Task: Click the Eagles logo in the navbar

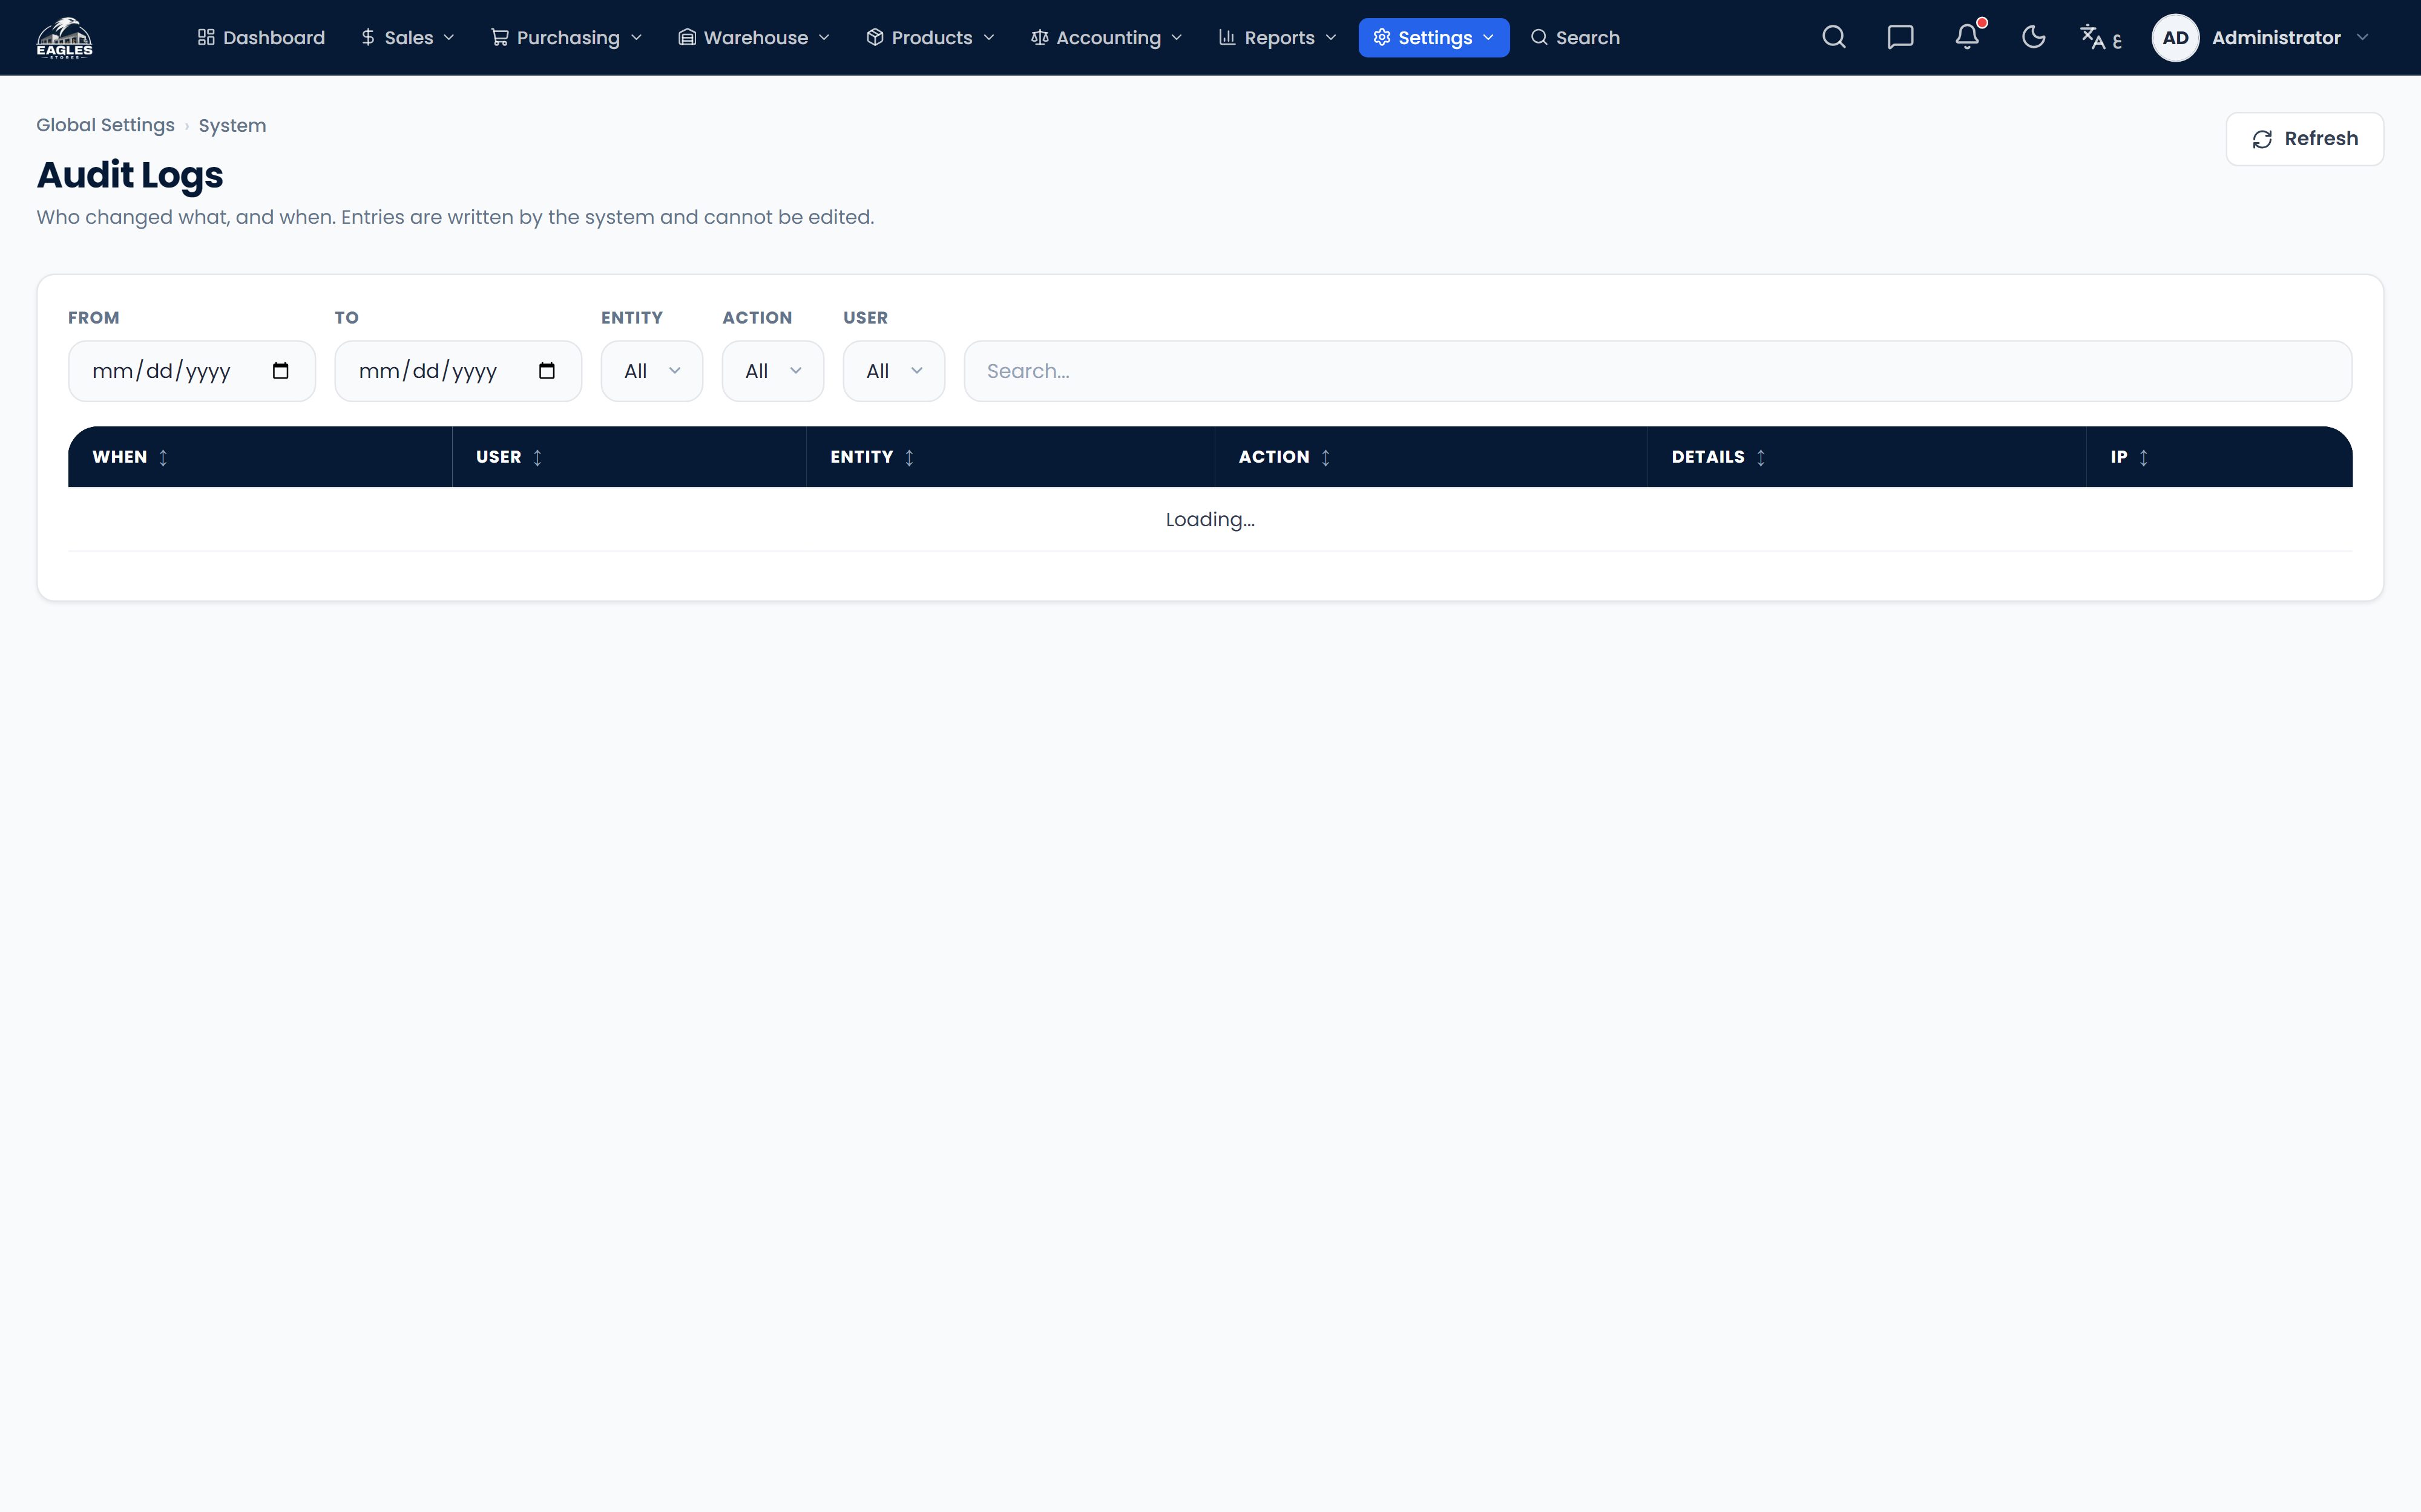Action: click(x=64, y=38)
